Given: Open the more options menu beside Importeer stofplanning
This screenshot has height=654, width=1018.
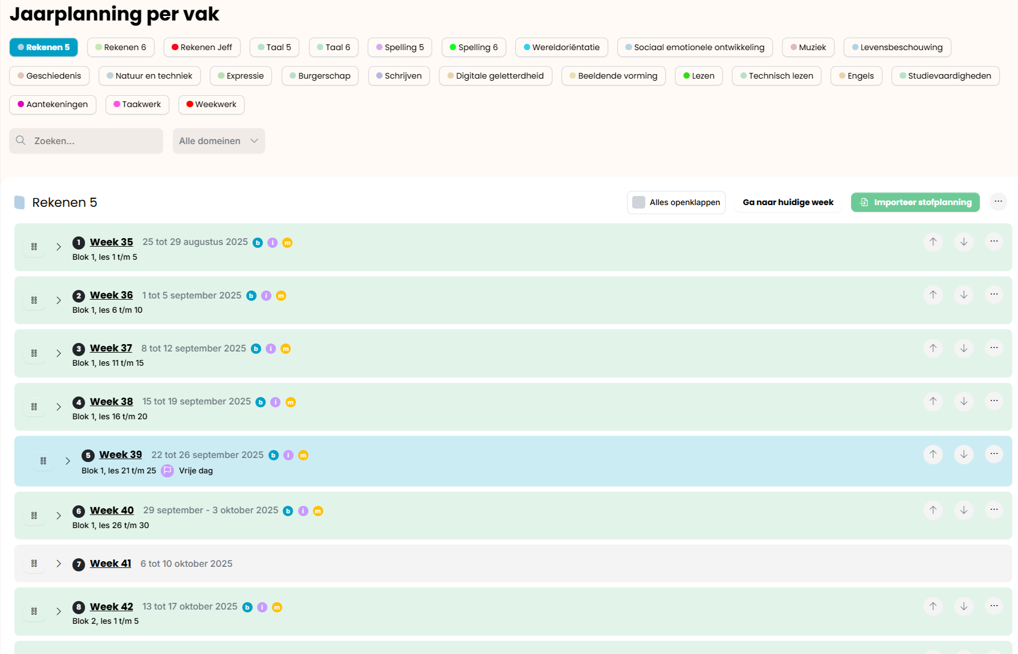Looking at the screenshot, I should pos(998,202).
